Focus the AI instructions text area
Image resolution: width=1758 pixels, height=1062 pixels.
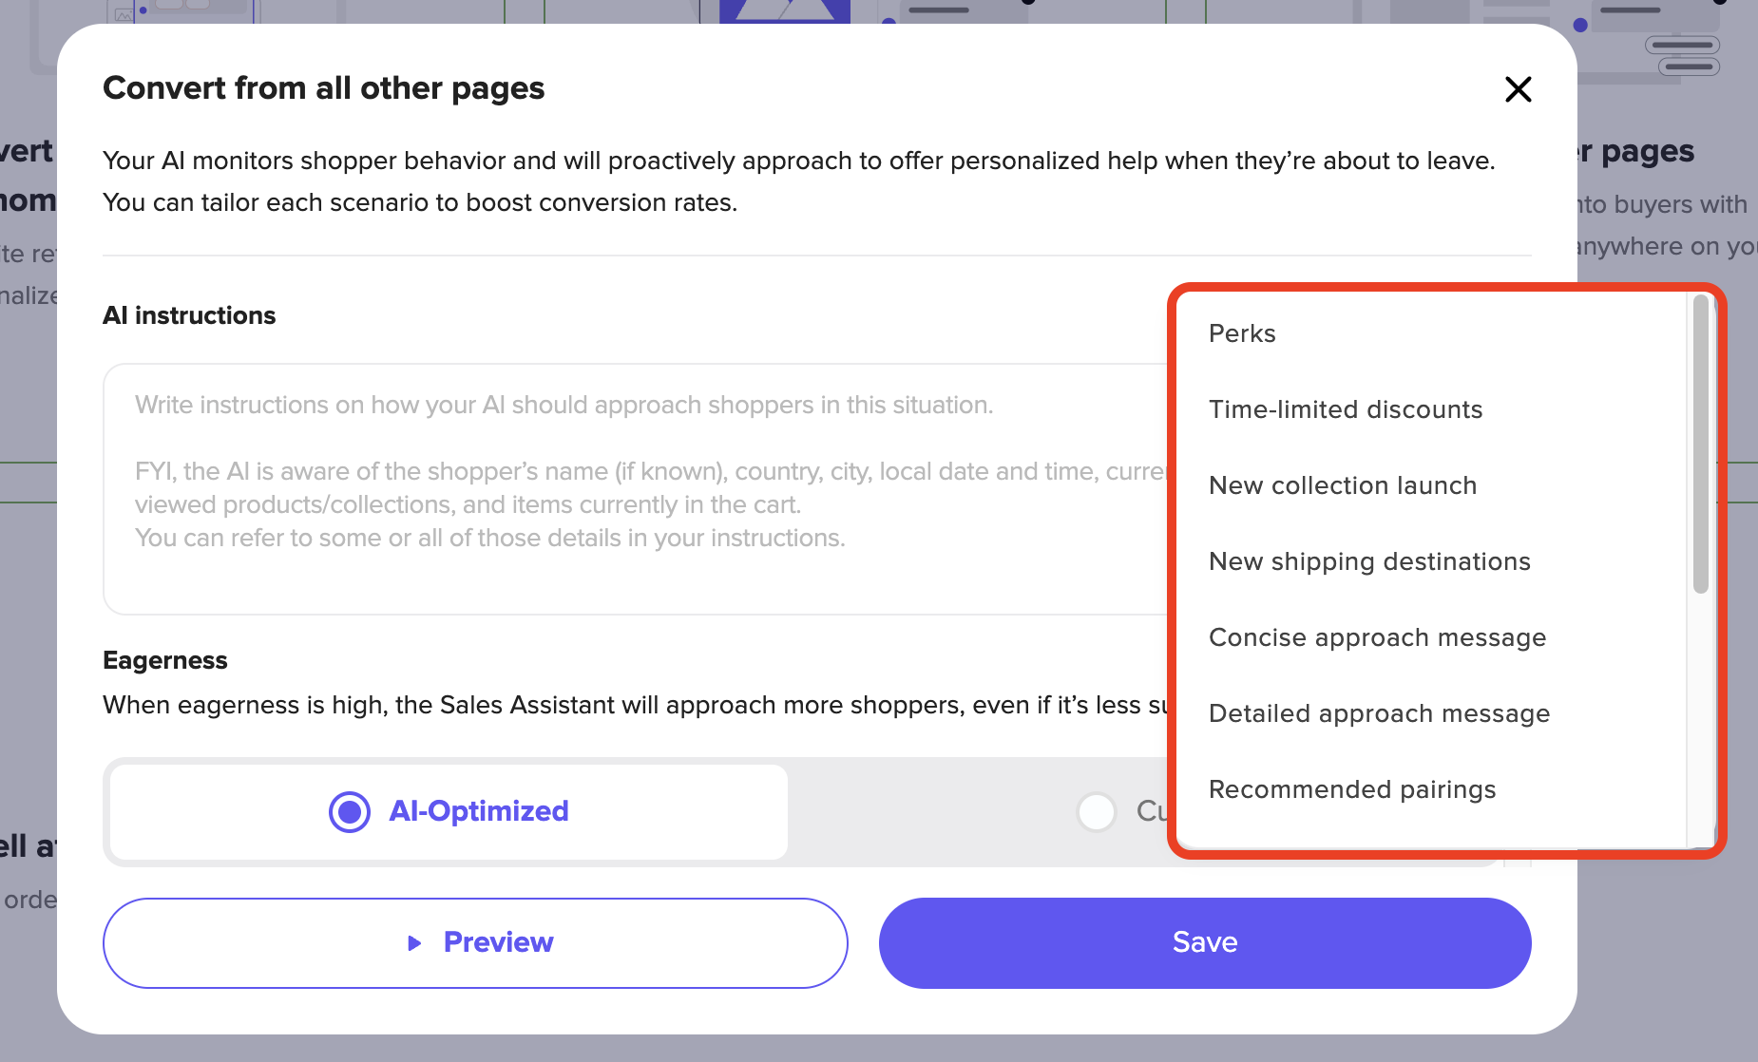tap(635, 489)
